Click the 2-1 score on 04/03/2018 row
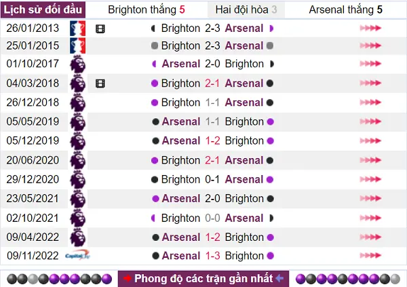Image resolution: width=407 pixels, height=287 pixels. [212, 83]
